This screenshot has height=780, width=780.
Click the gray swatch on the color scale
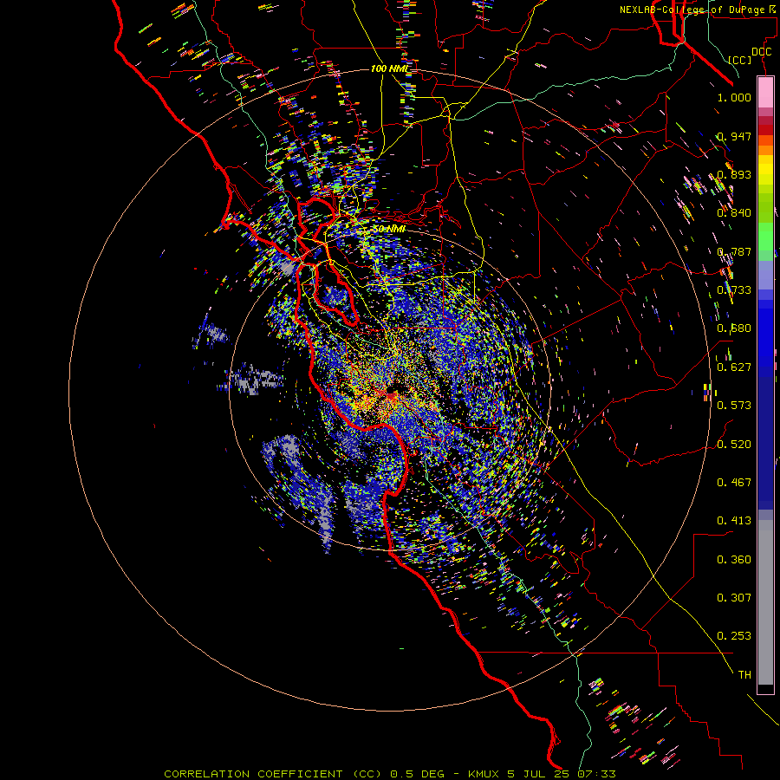click(x=765, y=602)
